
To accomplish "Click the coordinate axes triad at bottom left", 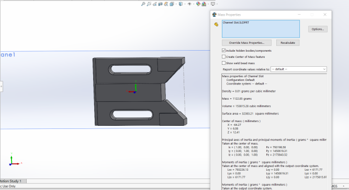I will [15, 159].
